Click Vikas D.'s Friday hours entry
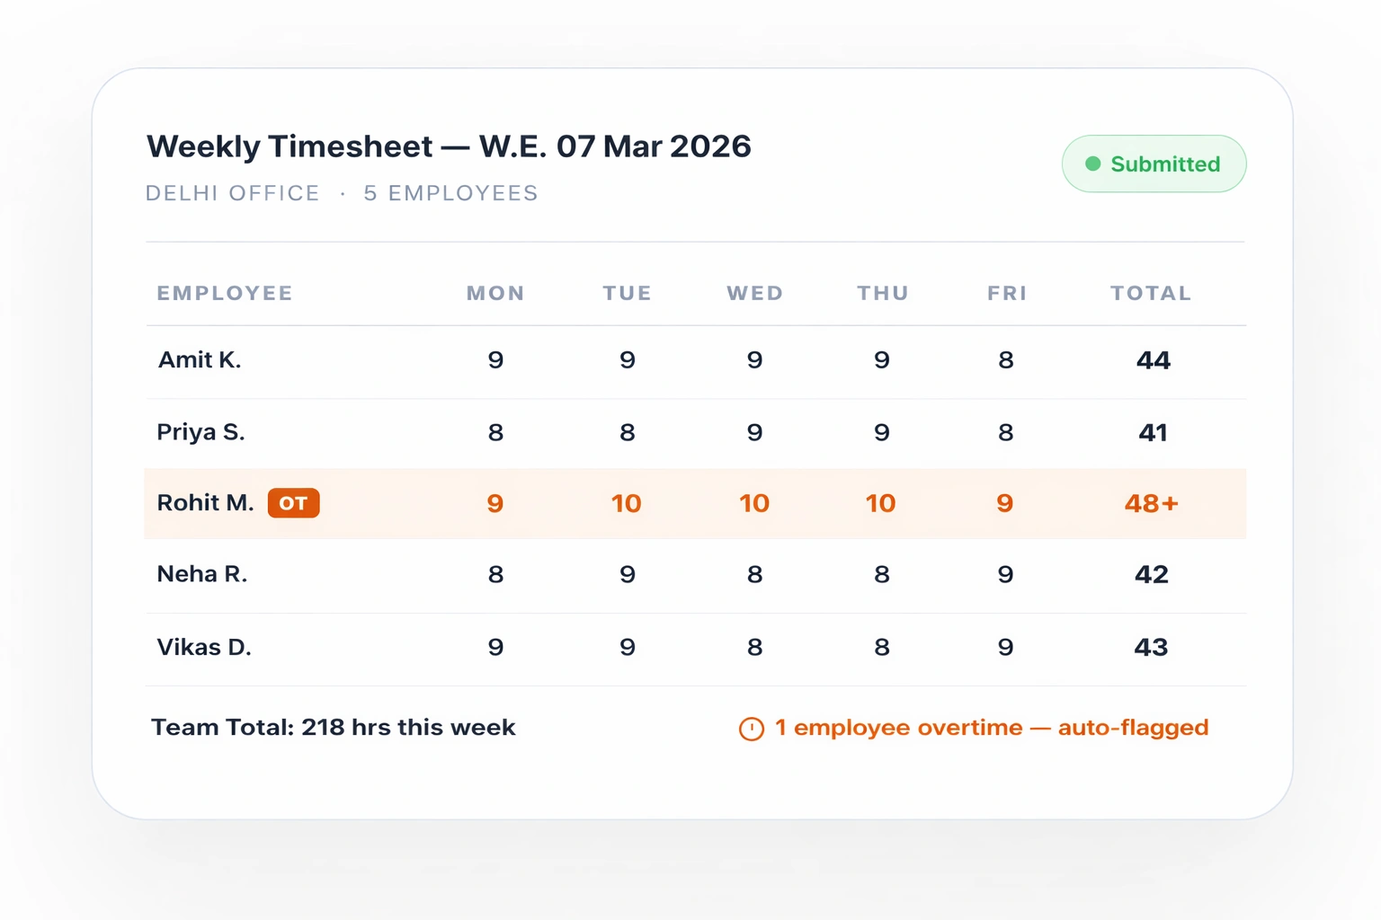1381x920 pixels. [x=1005, y=647]
